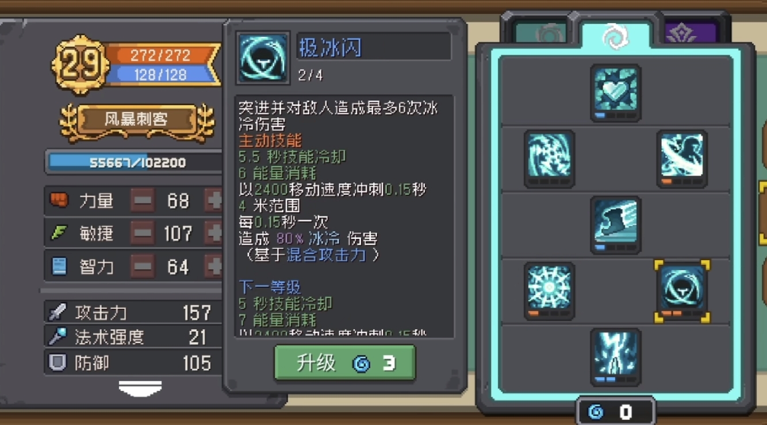Screen dimensions: 767x425
Task: Select the ice lightning pillar skill icon
Action: (615, 357)
